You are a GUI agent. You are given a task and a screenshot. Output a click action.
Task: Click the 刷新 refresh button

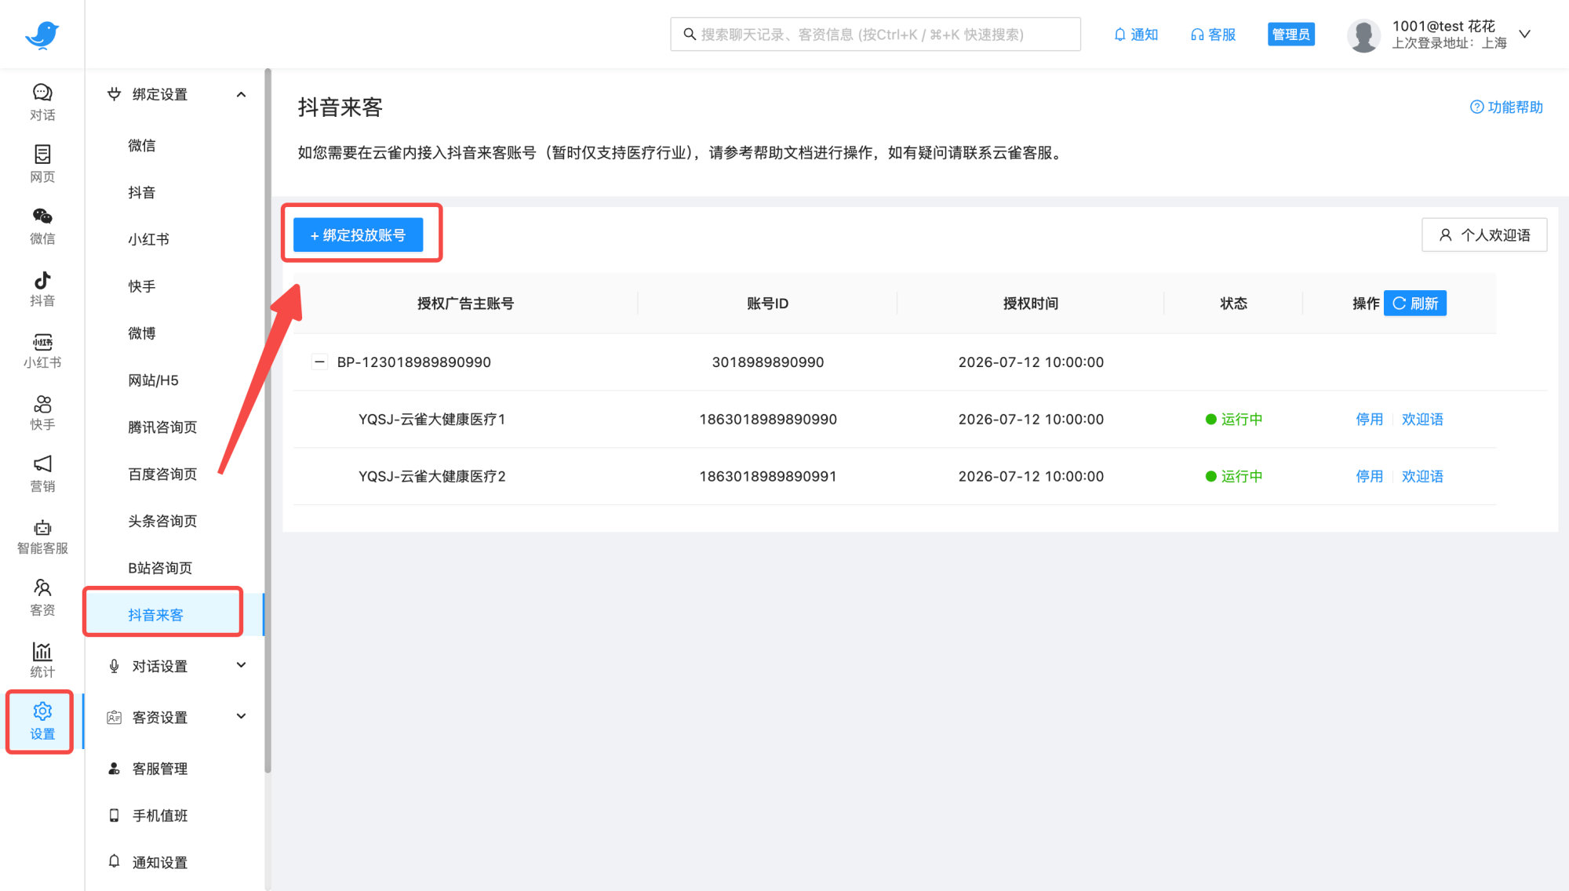pyautogui.click(x=1415, y=303)
